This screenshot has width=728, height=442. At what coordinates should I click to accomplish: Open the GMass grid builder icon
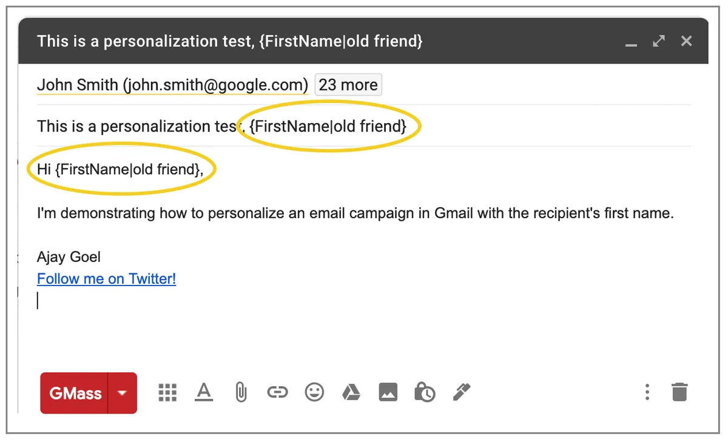click(167, 393)
